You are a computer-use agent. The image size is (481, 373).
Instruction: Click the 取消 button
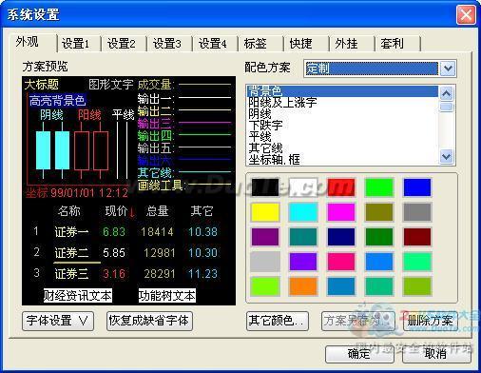coord(436,353)
